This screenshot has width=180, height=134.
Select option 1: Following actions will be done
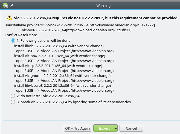pos(13,40)
